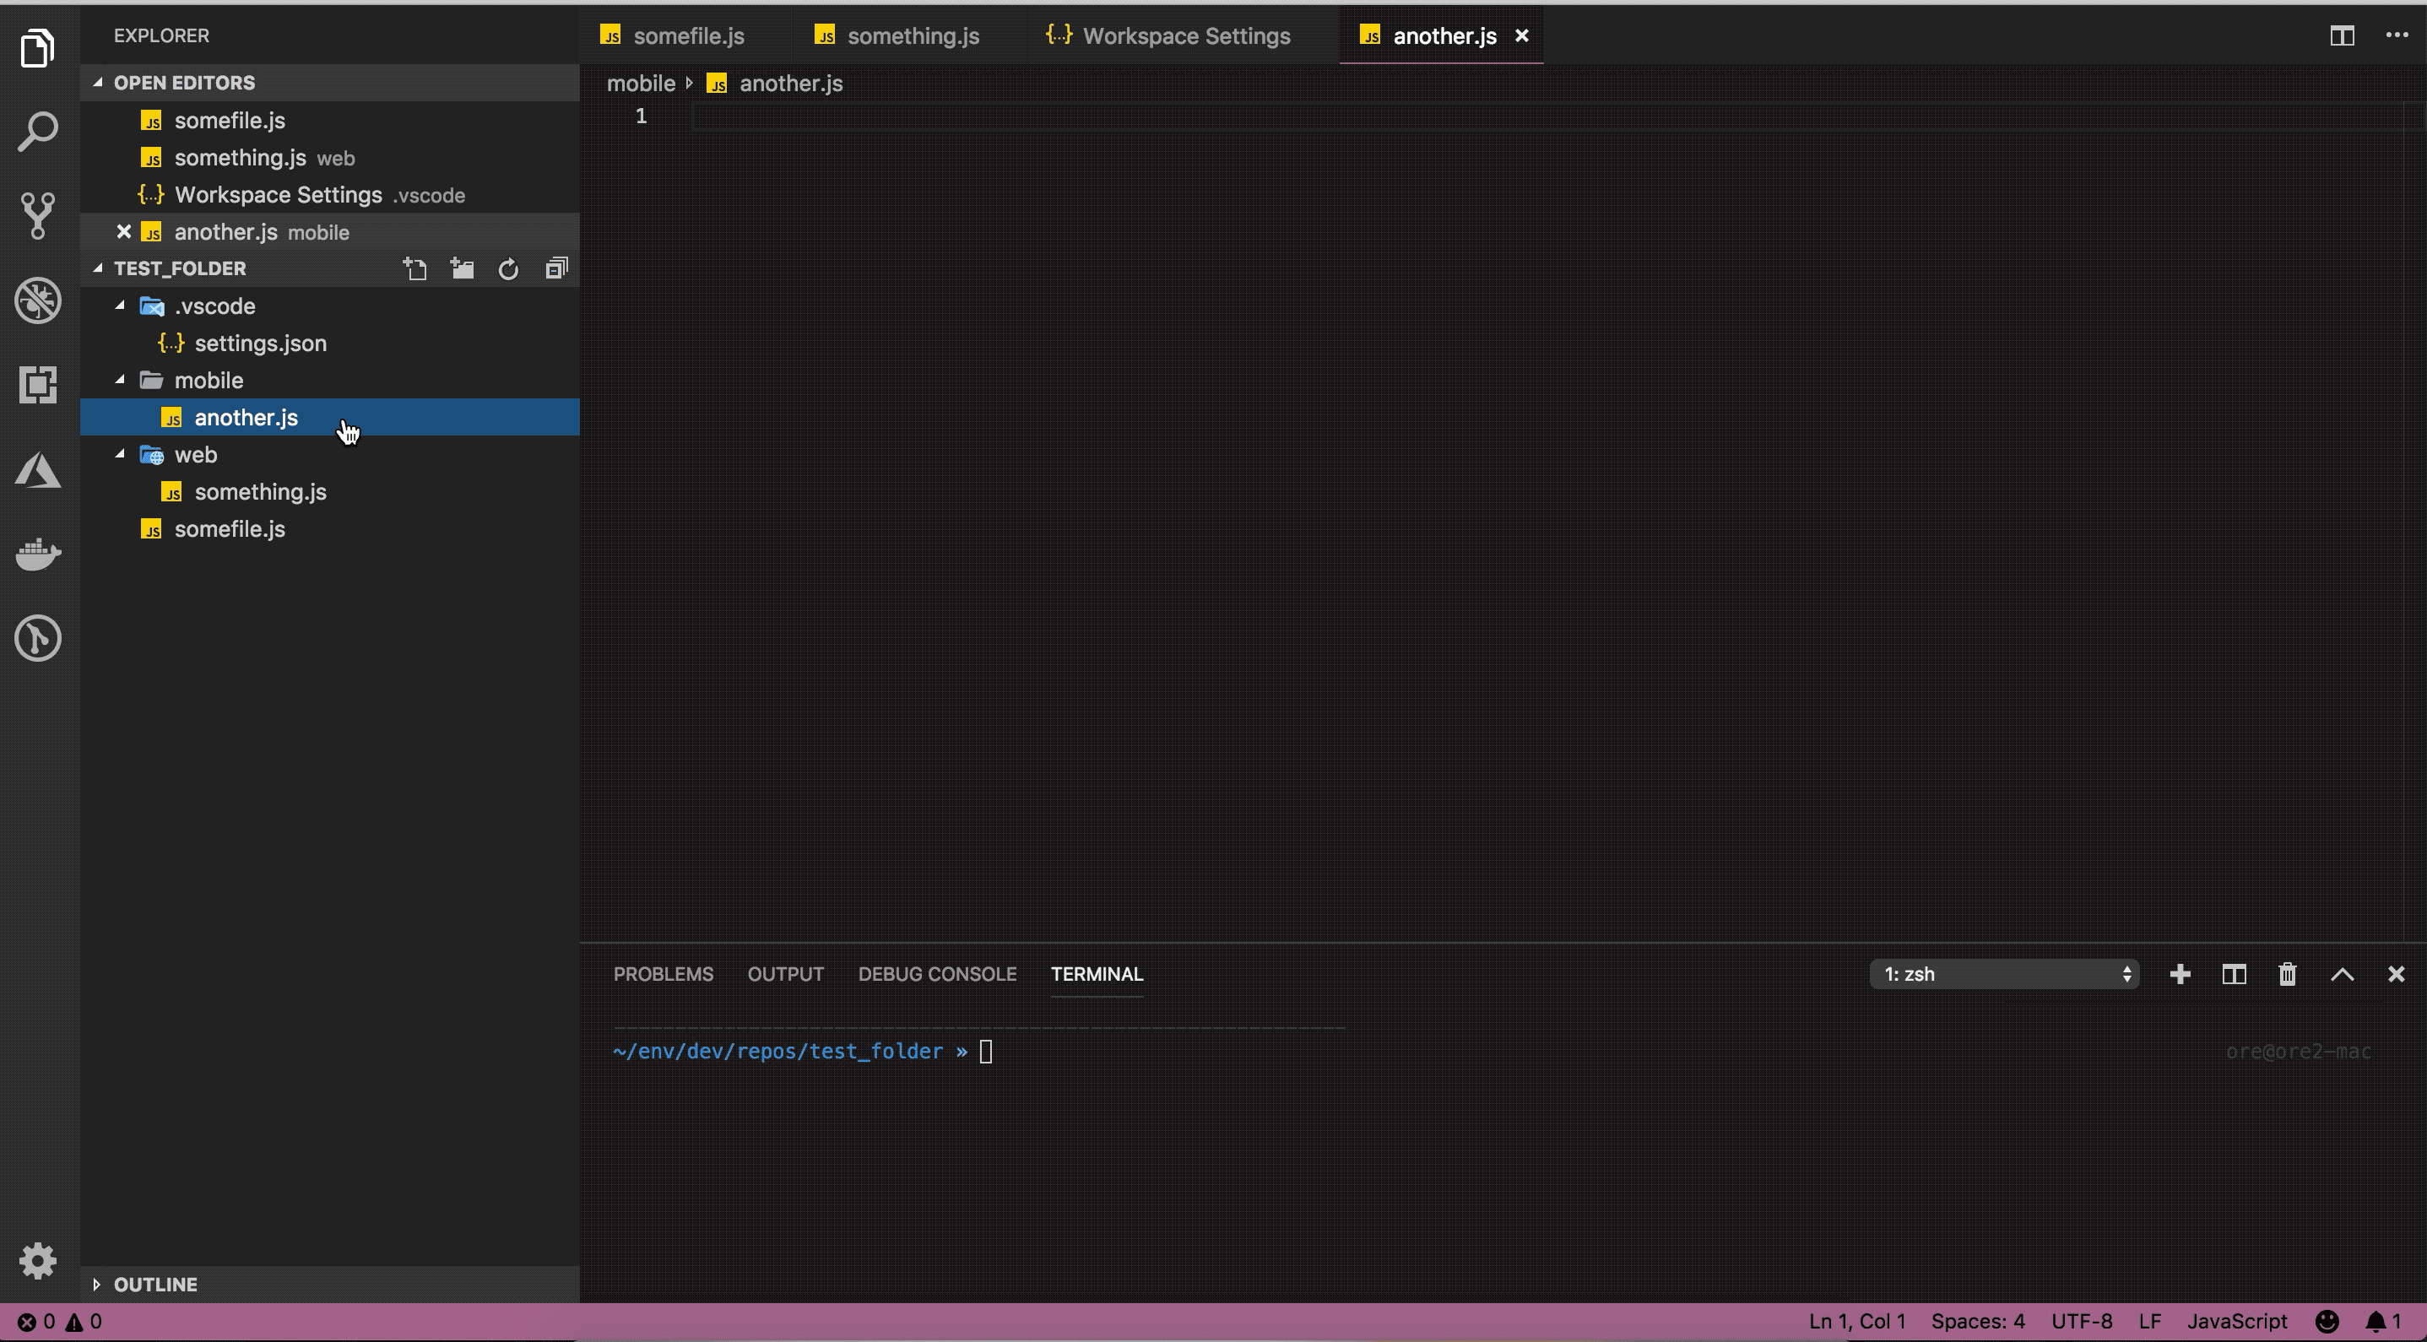Toggle the Outline panel section
Image resolution: width=2427 pixels, height=1342 pixels.
[x=145, y=1284]
